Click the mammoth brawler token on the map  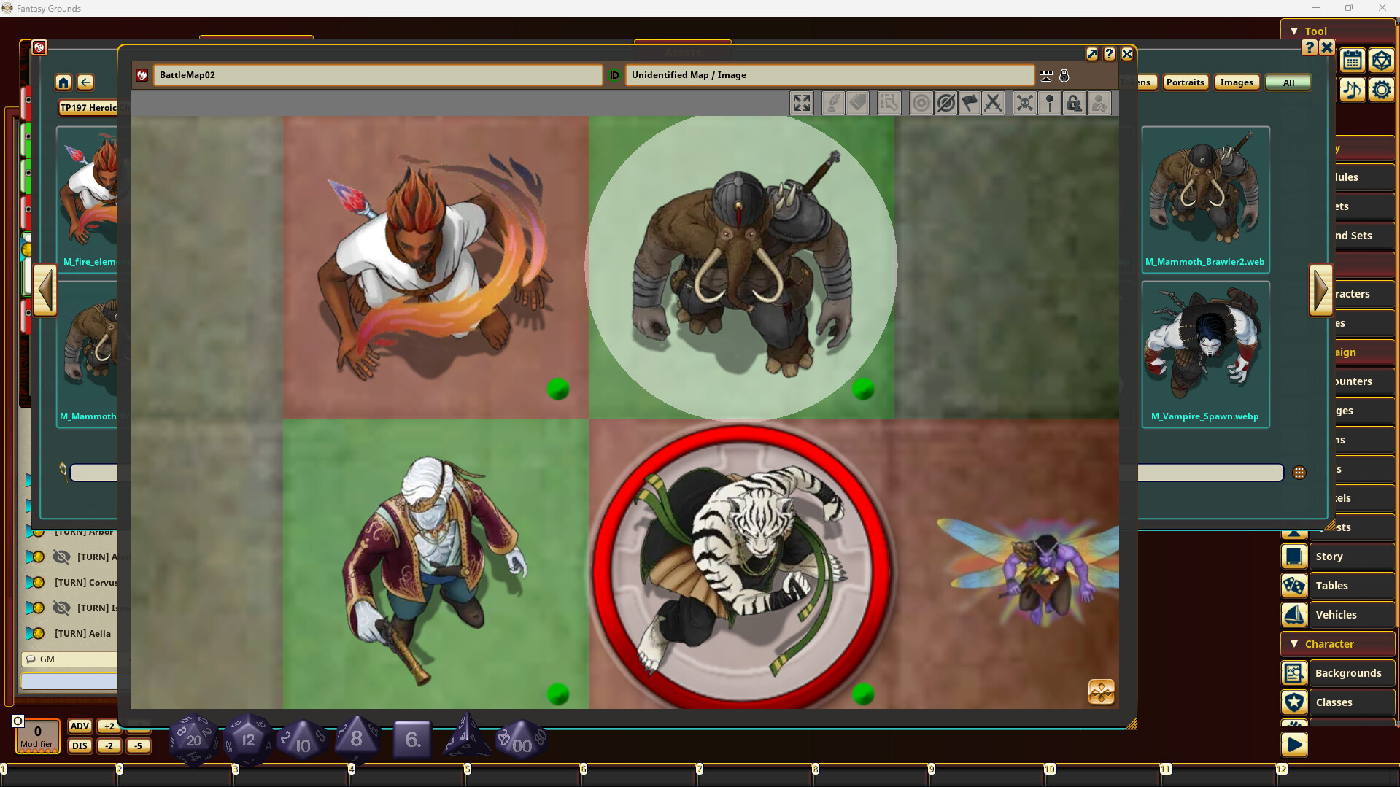click(741, 266)
